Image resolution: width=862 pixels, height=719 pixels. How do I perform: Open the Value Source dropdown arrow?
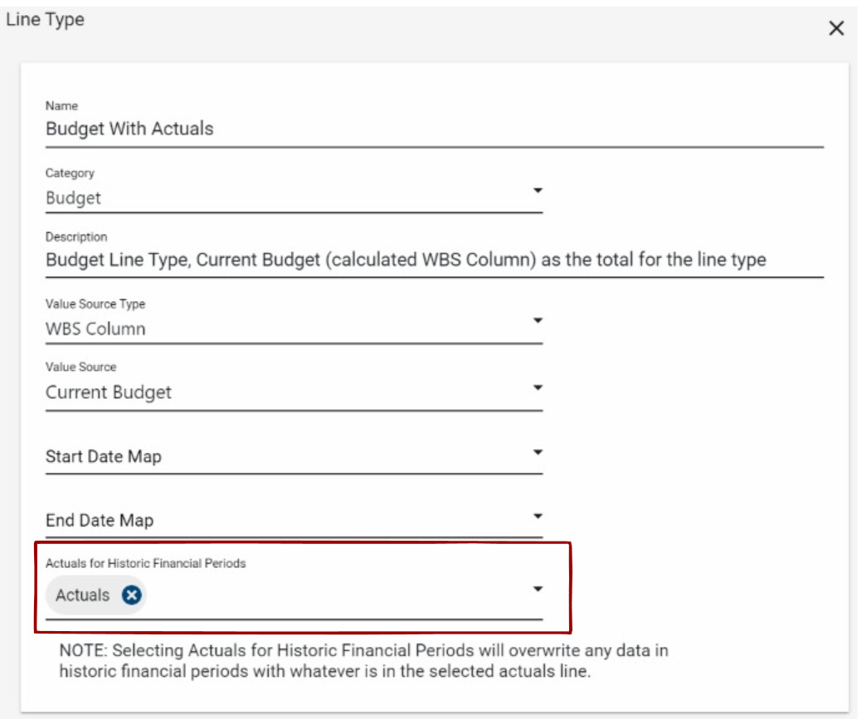click(x=538, y=387)
